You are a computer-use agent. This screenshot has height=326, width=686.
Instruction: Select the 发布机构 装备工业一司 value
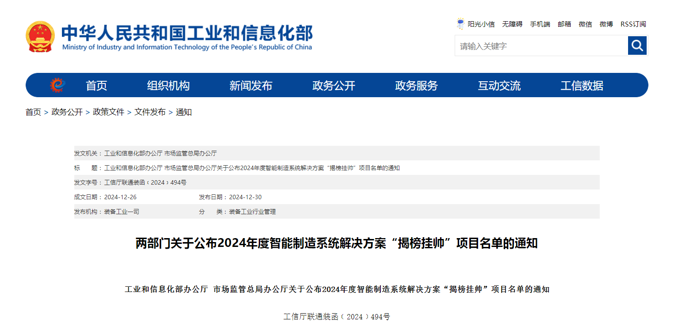[x=122, y=212]
